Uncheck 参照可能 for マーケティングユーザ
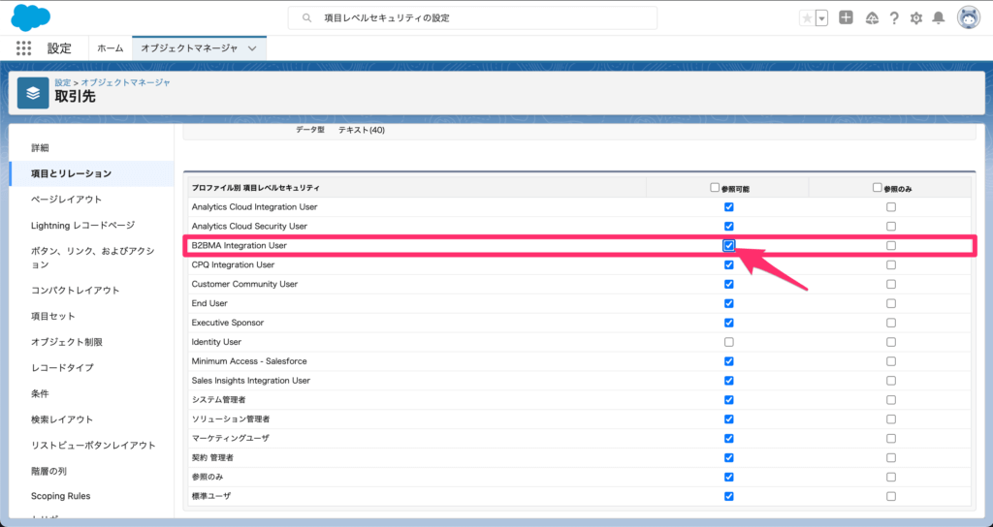This screenshot has width=993, height=527. 729,439
